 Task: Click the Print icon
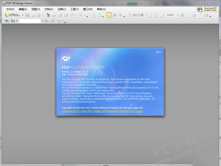(33, 15)
